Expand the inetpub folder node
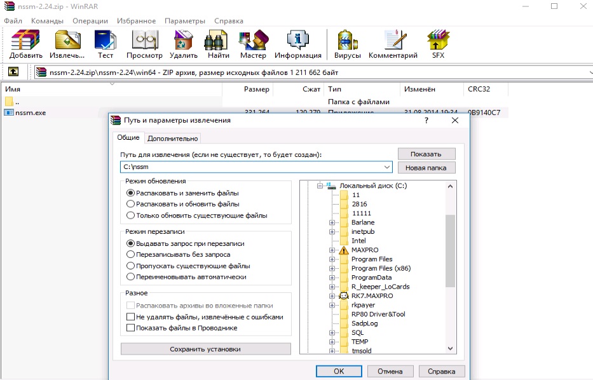 [332, 231]
